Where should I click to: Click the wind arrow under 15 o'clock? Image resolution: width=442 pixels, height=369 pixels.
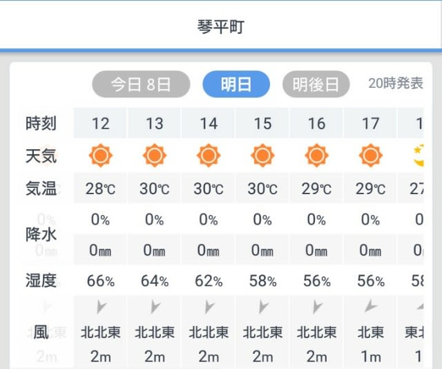click(263, 307)
